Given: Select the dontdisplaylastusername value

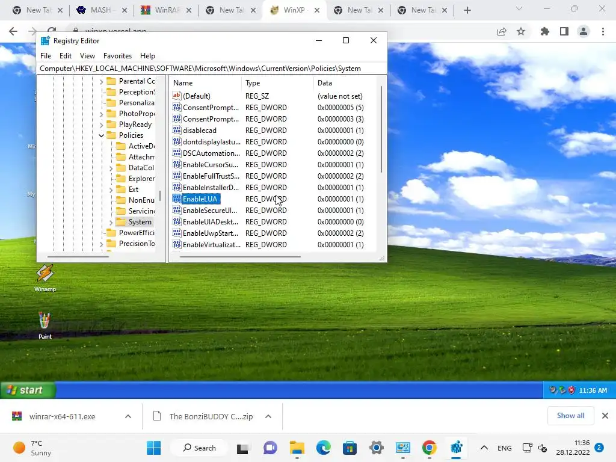Looking at the screenshot, I should (211, 142).
